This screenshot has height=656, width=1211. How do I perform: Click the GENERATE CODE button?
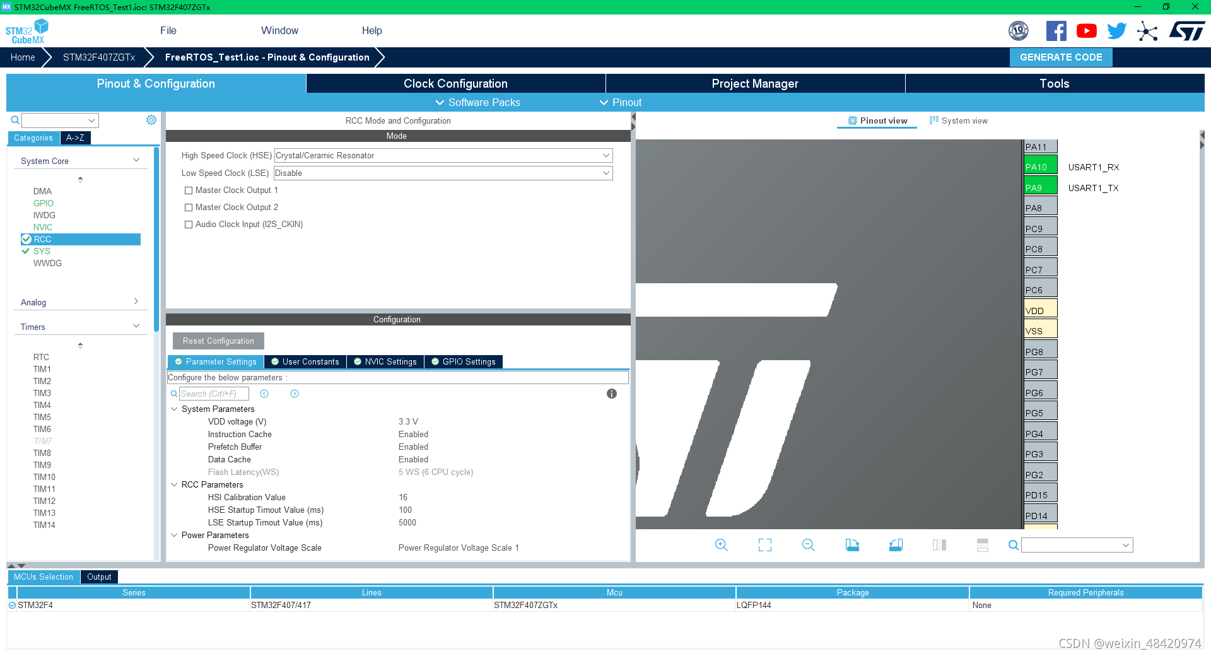[x=1061, y=57]
